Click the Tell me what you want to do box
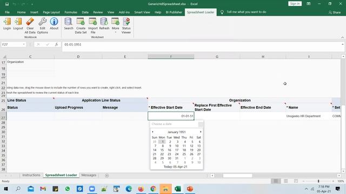The width and height of the screenshot is (346, 194). 247,12
